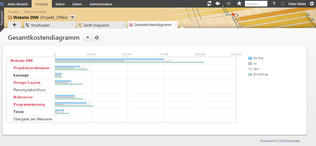Open forward-history dropdown arrow
Image resolution: width=316 pixels, height=146 pixels.
coord(233,6)
